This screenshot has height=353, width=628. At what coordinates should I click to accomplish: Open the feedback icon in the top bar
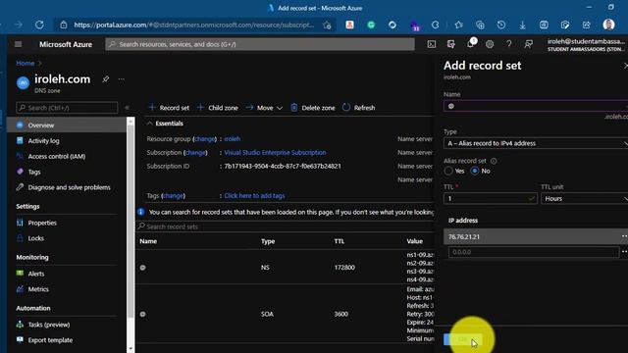528,44
